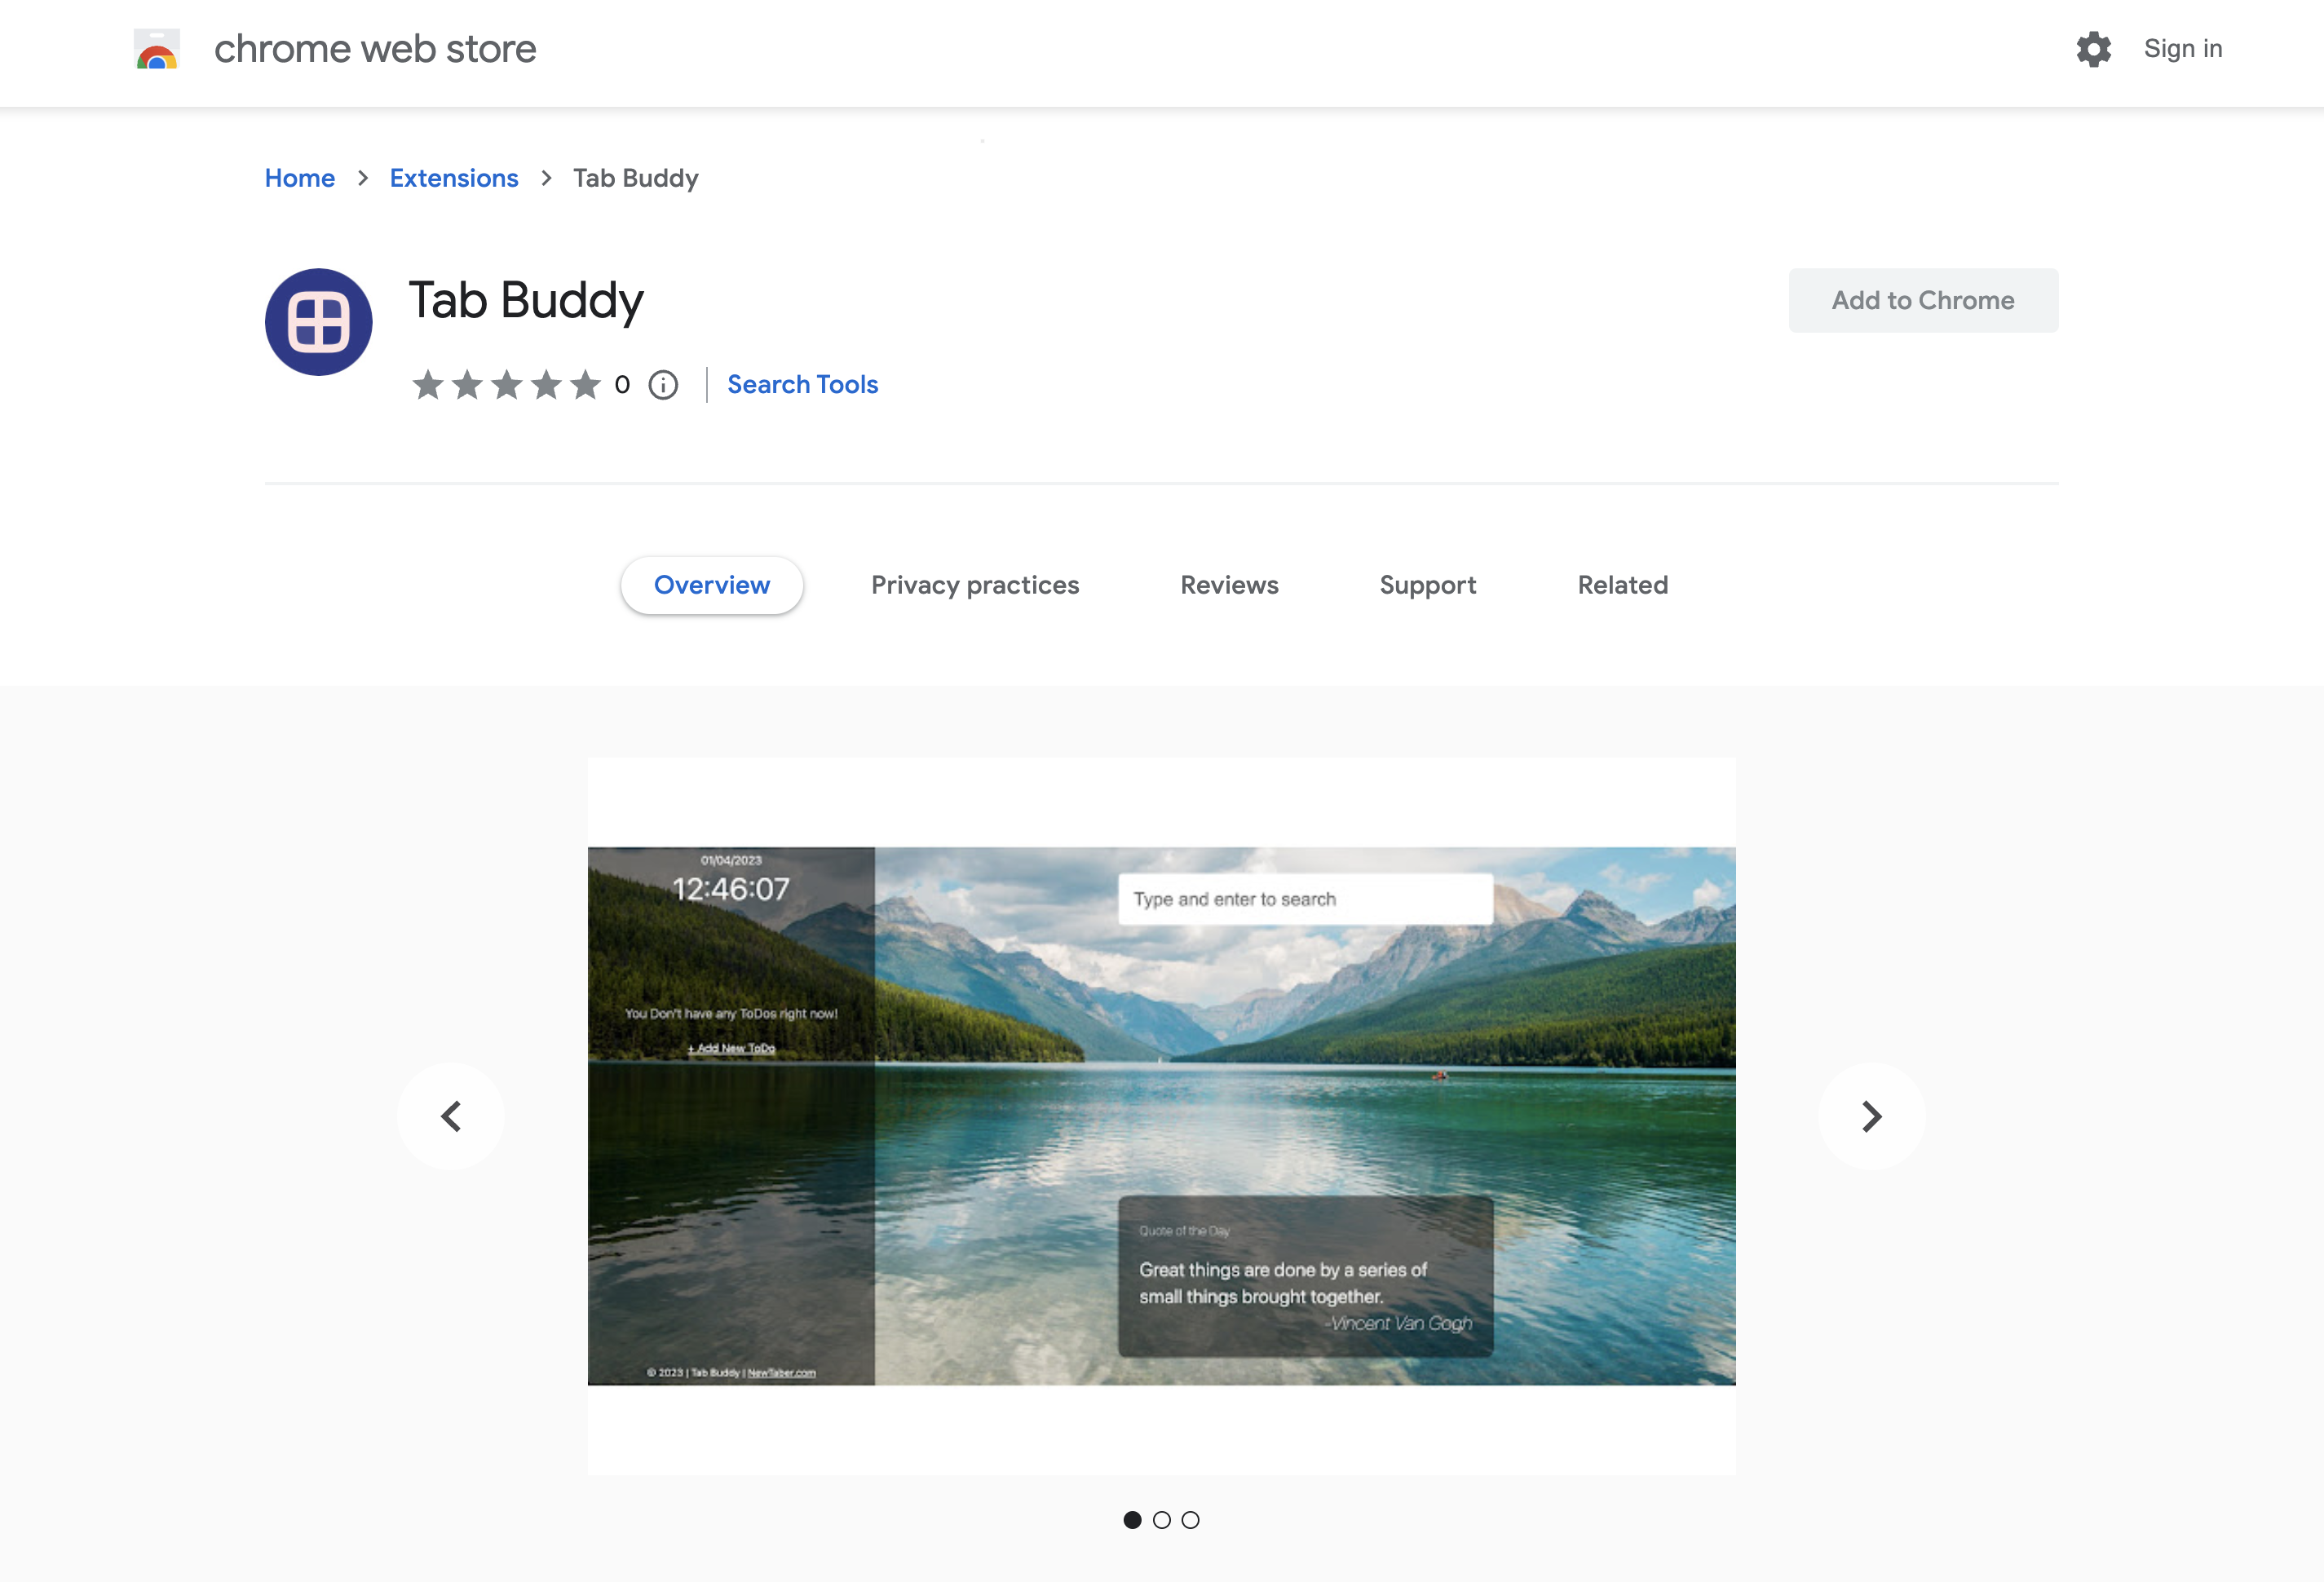Go to Home breadcrumb link
The image size is (2324, 1582).
[x=300, y=178]
